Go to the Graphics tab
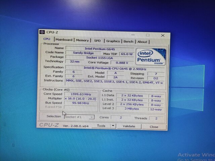 [x=113, y=41]
